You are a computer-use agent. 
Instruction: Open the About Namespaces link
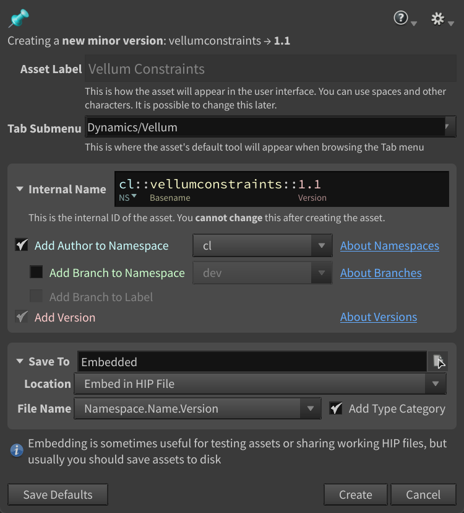click(x=389, y=245)
